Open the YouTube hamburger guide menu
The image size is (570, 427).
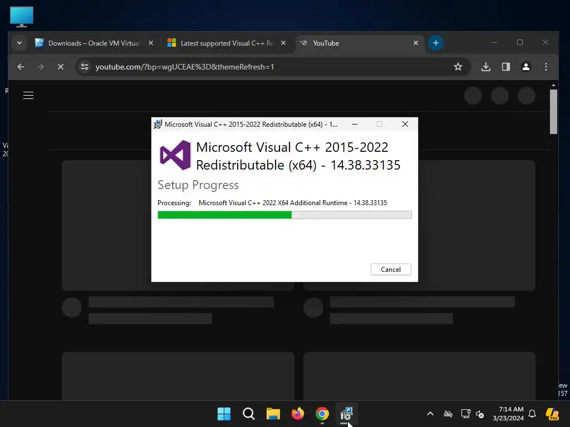[28, 96]
